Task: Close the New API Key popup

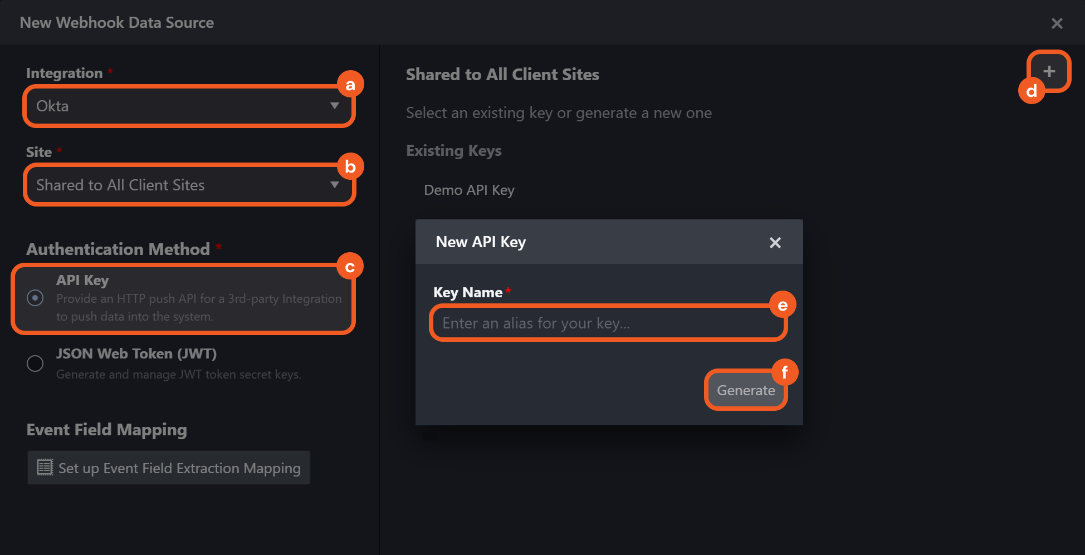Action: coord(775,243)
